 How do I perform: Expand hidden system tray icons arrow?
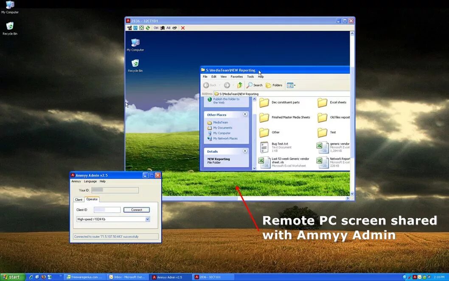click(x=404, y=277)
